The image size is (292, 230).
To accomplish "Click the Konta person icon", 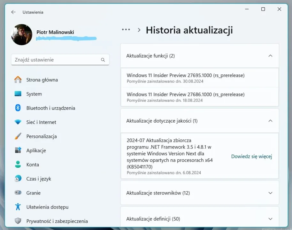I will [x=18, y=165].
